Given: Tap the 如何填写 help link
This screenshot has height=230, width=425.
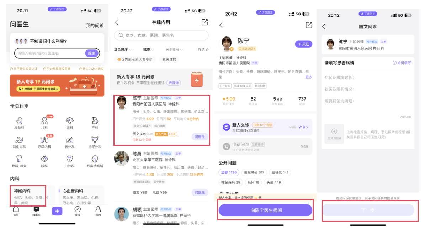Looking at the screenshot, I should click(402, 63).
